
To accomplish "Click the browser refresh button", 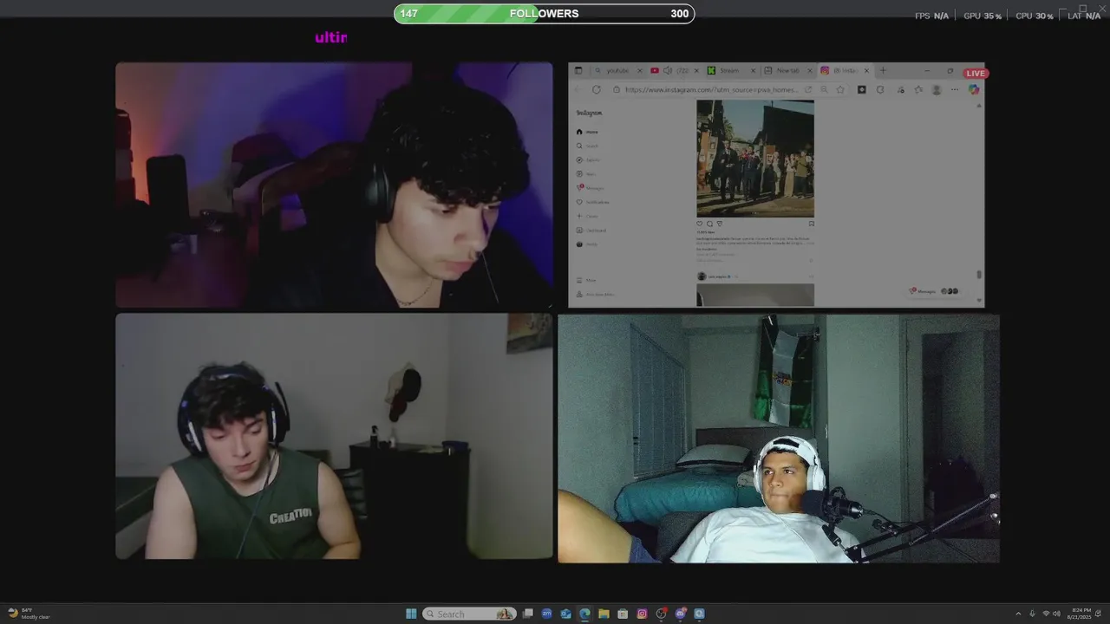I will pyautogui.click(x=597, y=89).
